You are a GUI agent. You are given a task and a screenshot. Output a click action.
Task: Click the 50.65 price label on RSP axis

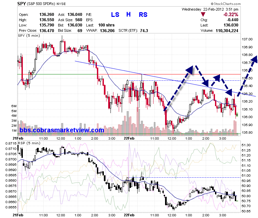[246, 211]
